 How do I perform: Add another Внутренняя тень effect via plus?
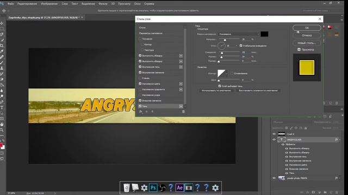click(x=181, y=67)
